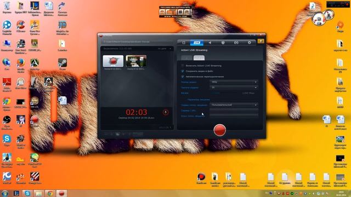
Task: Launch Google Chrome from the desktop icon
Action: pos(7,103)
